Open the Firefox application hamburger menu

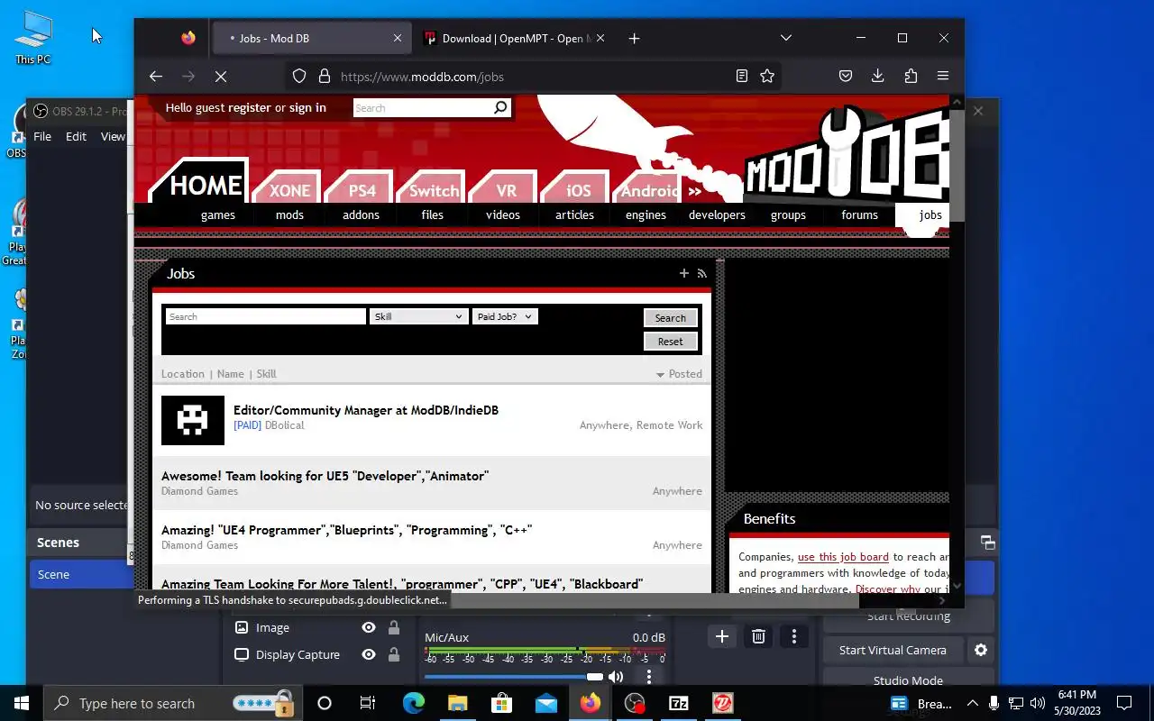(943, 77)
